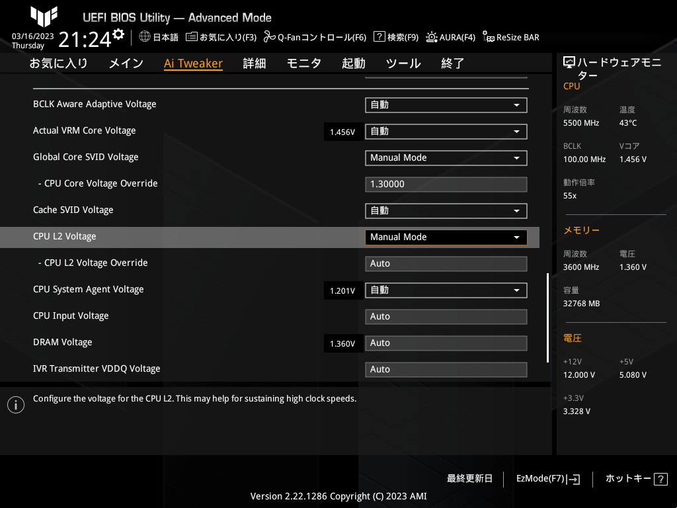Open Actual VRM Core Voltage dropdown

(x=446, y=132)
